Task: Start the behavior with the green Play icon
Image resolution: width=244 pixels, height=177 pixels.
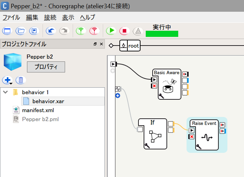Action: point(111,31)
